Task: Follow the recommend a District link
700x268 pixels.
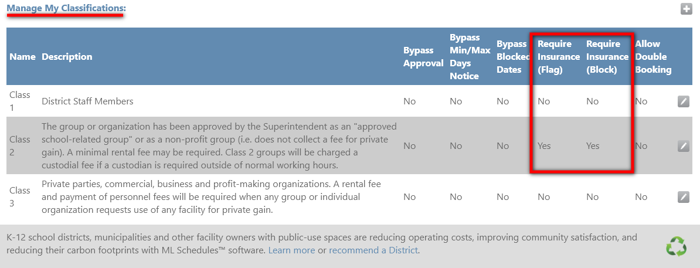Action: click(373, 250)
